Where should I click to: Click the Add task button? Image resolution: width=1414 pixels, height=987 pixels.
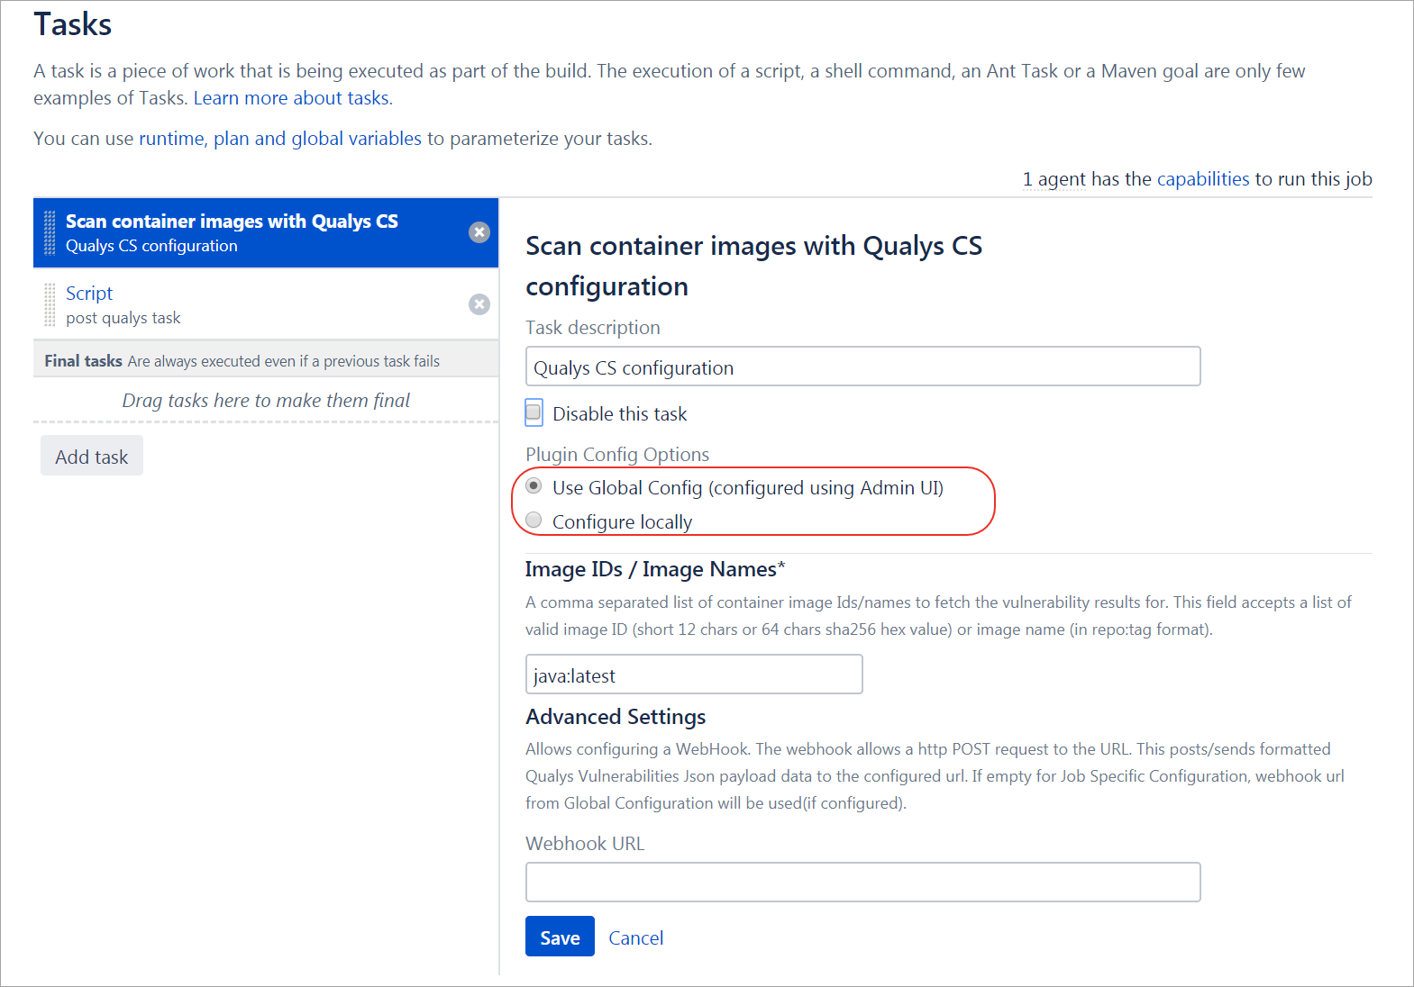[92, 457]
